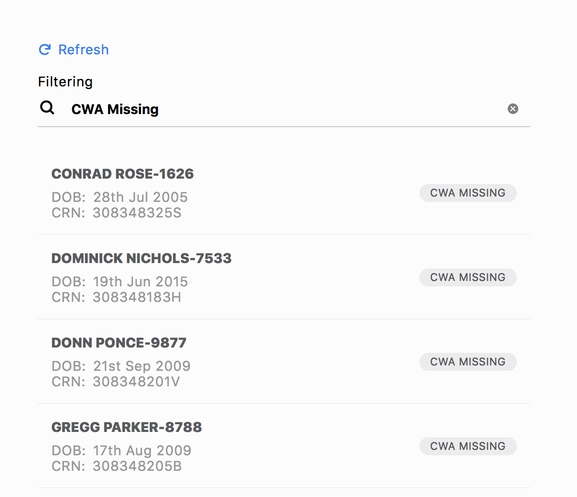Click the Filtering label
The image size is (577, 497).
[65, 82]
